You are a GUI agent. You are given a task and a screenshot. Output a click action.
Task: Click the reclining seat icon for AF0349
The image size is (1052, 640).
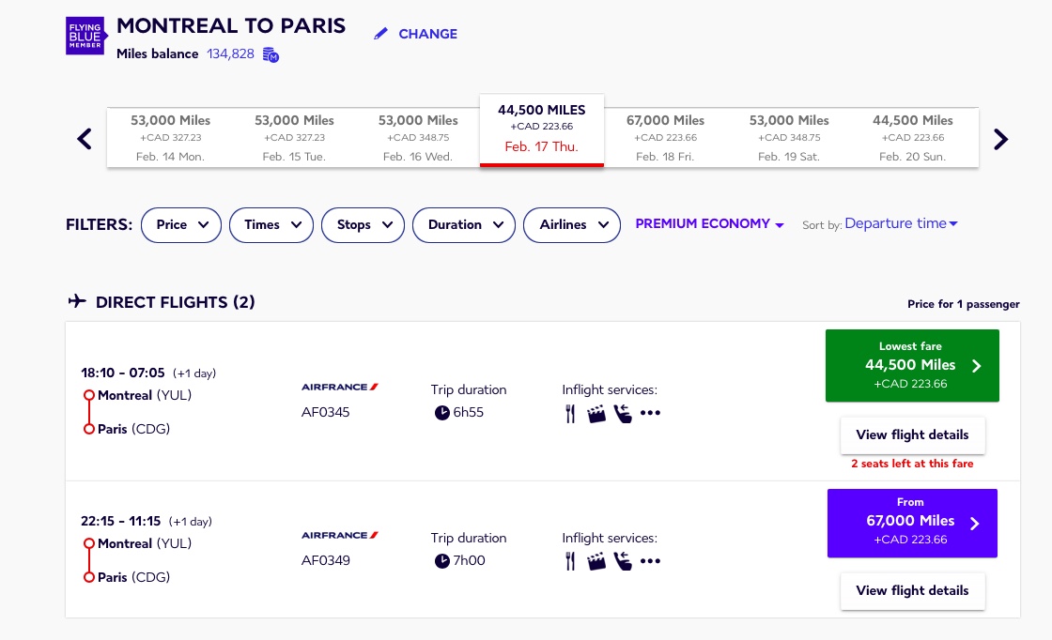pos(623,561)
